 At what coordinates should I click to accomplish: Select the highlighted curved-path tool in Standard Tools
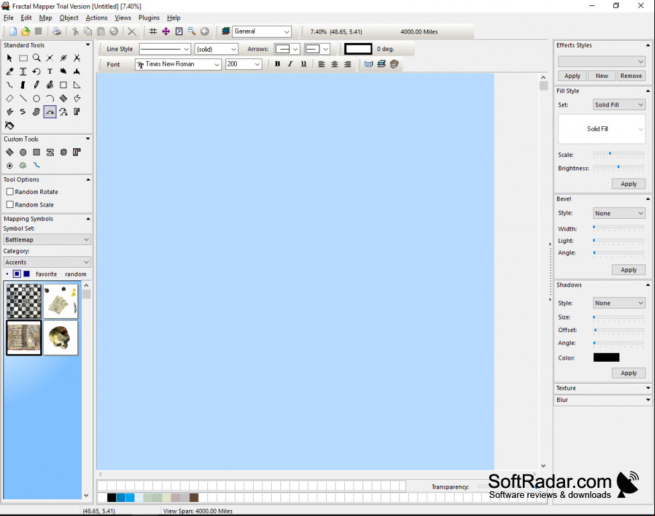click(50, 112)
